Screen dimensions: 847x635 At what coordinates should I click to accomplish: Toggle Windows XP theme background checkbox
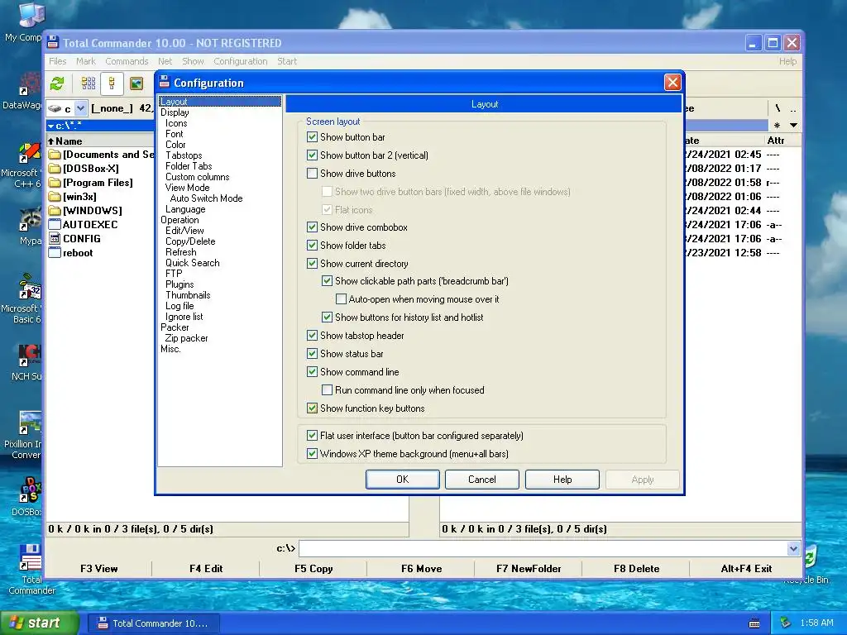click(x=312, y=454)
